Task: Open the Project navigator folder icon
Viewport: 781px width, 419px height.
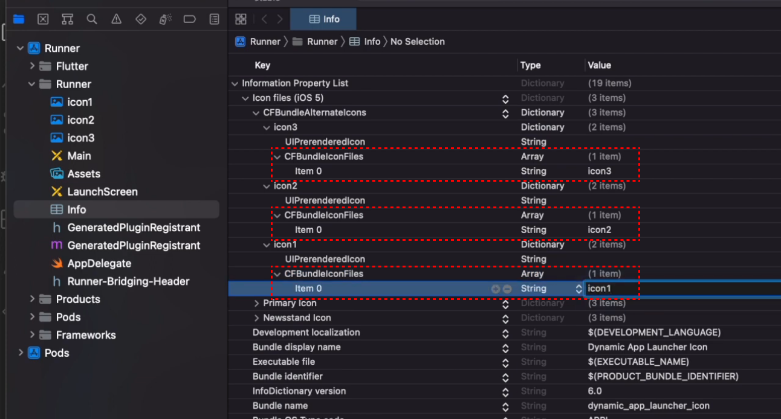Action: click(x=19, y=19)
